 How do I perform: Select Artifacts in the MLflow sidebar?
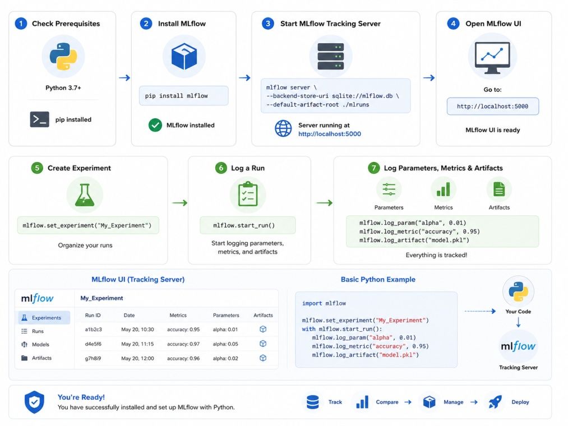[x=36, y=358]
